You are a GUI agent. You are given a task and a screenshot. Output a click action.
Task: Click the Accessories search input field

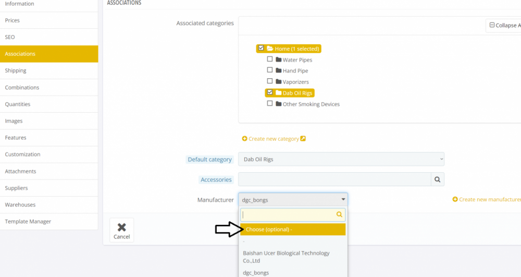[x=334, y=179]
